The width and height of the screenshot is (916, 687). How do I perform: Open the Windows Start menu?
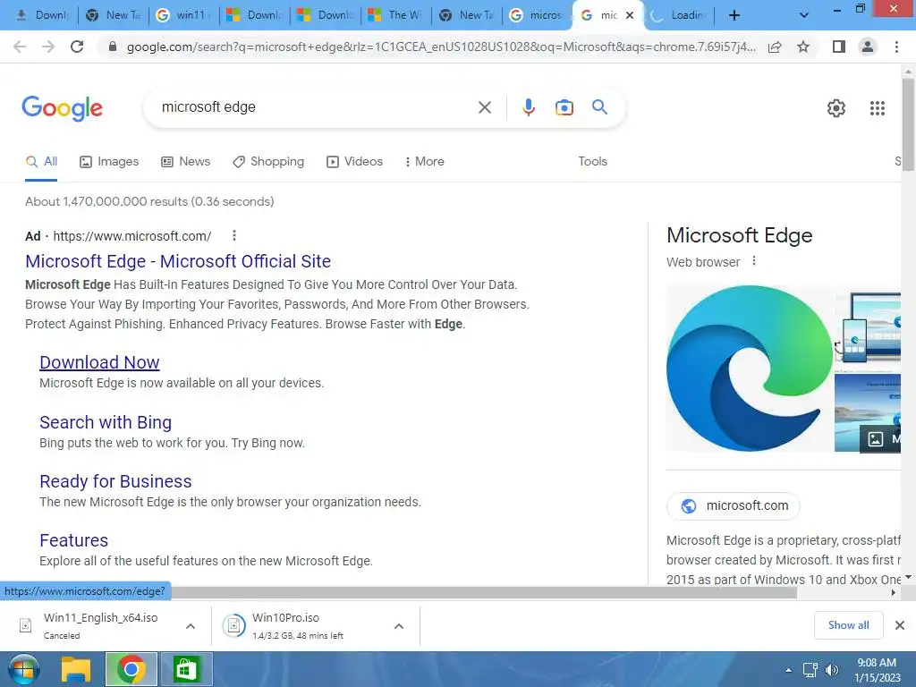click(x=23, y=669)
